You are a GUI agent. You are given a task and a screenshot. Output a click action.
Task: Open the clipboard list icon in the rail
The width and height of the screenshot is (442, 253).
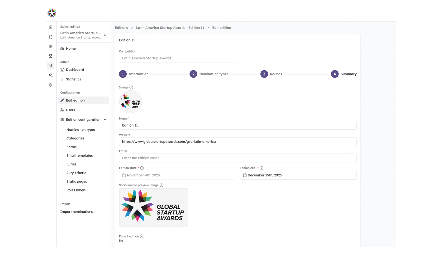tap(51, 27)
